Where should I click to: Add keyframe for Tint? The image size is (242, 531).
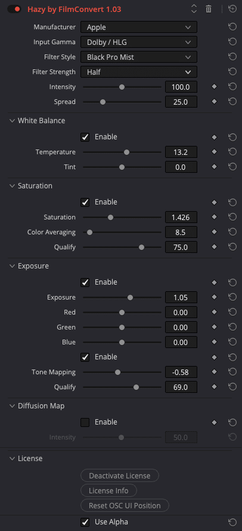214,167
